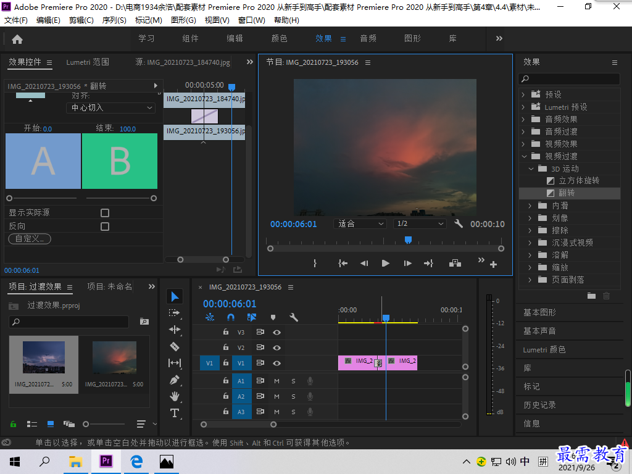Create new custom bin in Effects panel
Viewport: 632px width, 474px height.
pyautogui.click(x=591, y=296)
